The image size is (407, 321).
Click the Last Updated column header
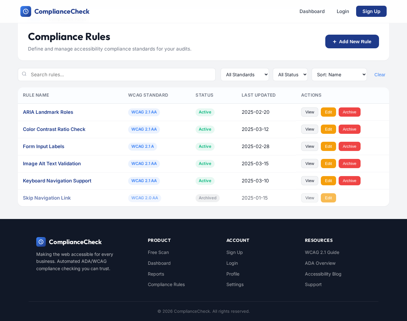(x=259, y=95)
